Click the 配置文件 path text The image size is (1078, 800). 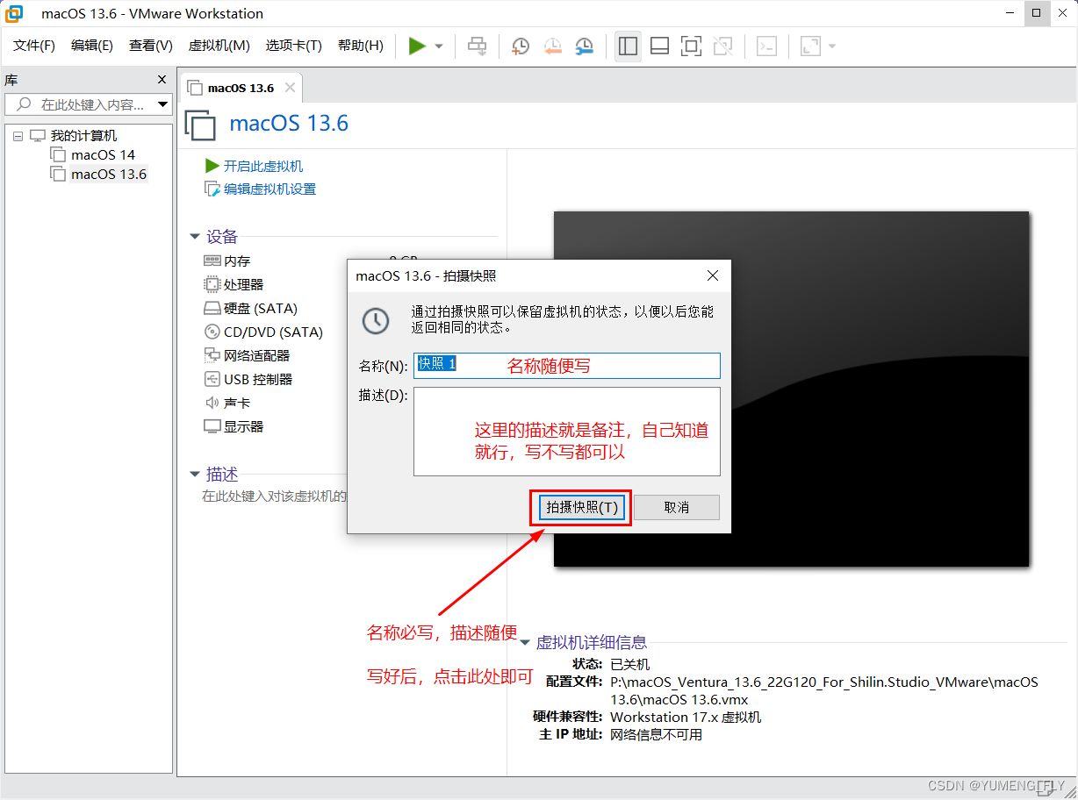[x=824, y=690]
